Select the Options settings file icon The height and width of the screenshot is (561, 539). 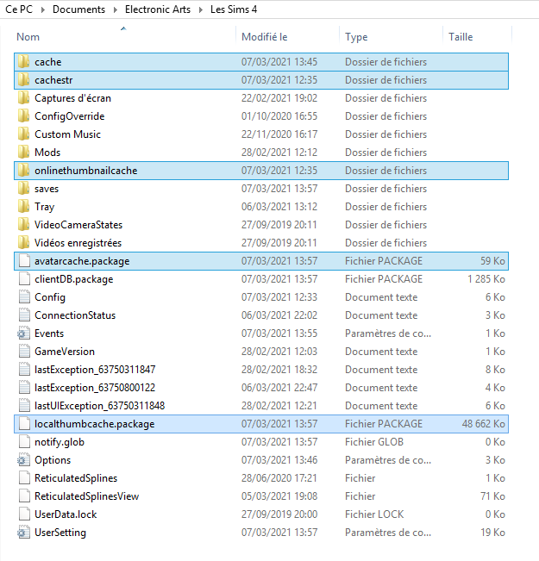24,460
